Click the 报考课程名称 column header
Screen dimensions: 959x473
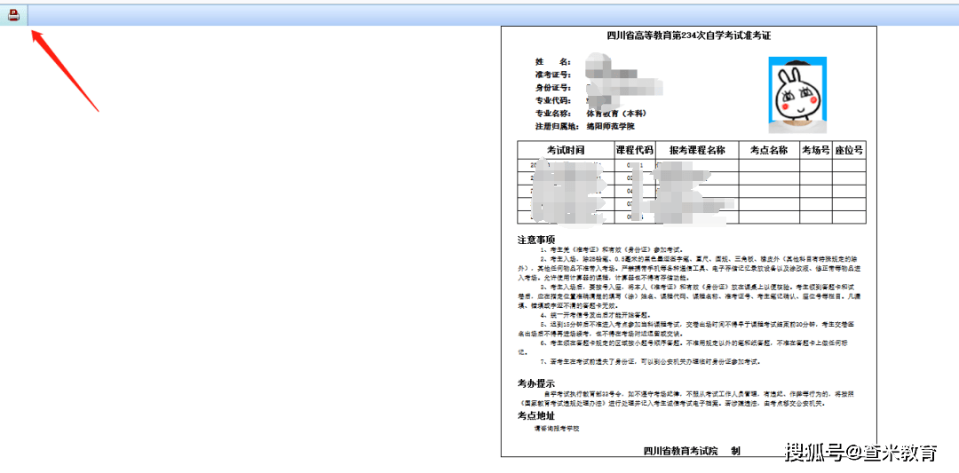697,150
